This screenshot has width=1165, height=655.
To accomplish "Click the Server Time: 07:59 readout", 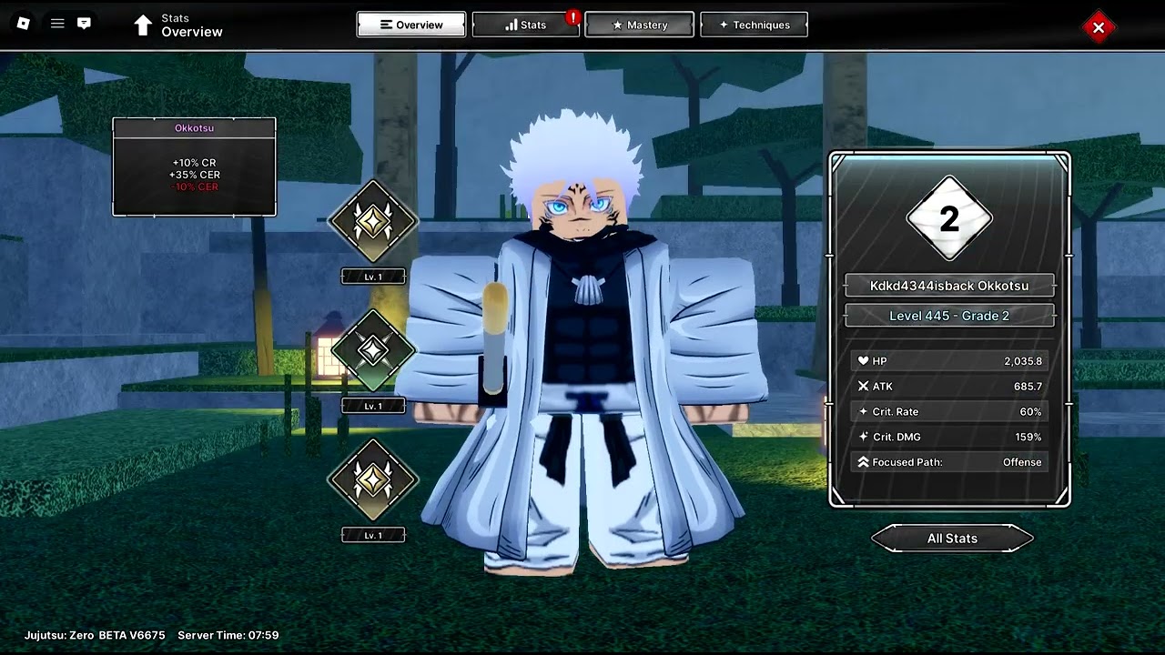I will (228, 635).
